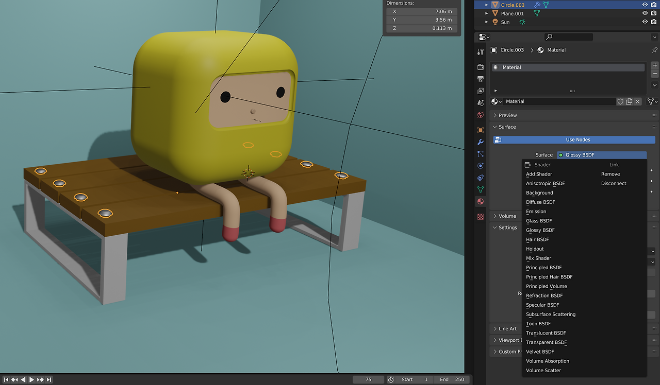The image size is (660, 385).
Task: Open the Texture properties tab
Action: pos(481,217)
